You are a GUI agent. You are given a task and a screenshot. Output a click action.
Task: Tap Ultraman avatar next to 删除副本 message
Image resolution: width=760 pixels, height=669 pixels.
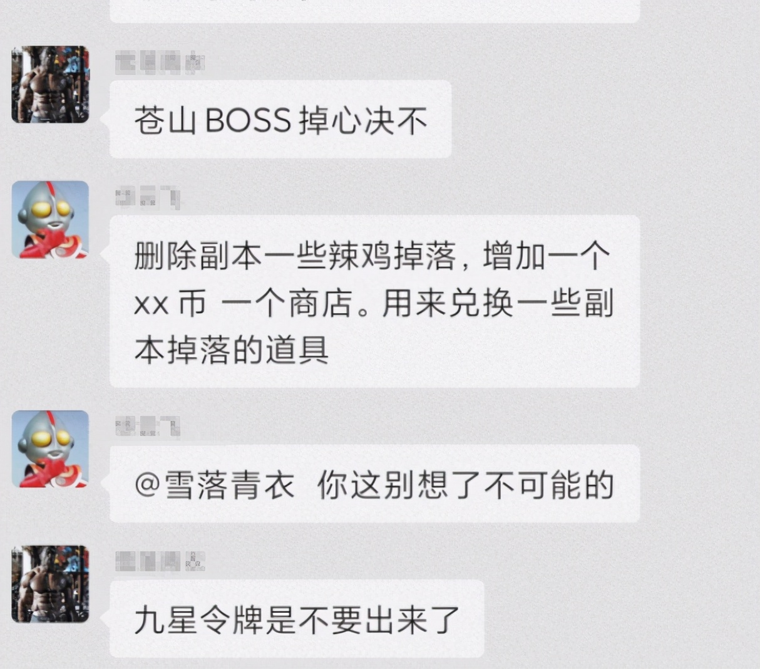click(50, 219)
